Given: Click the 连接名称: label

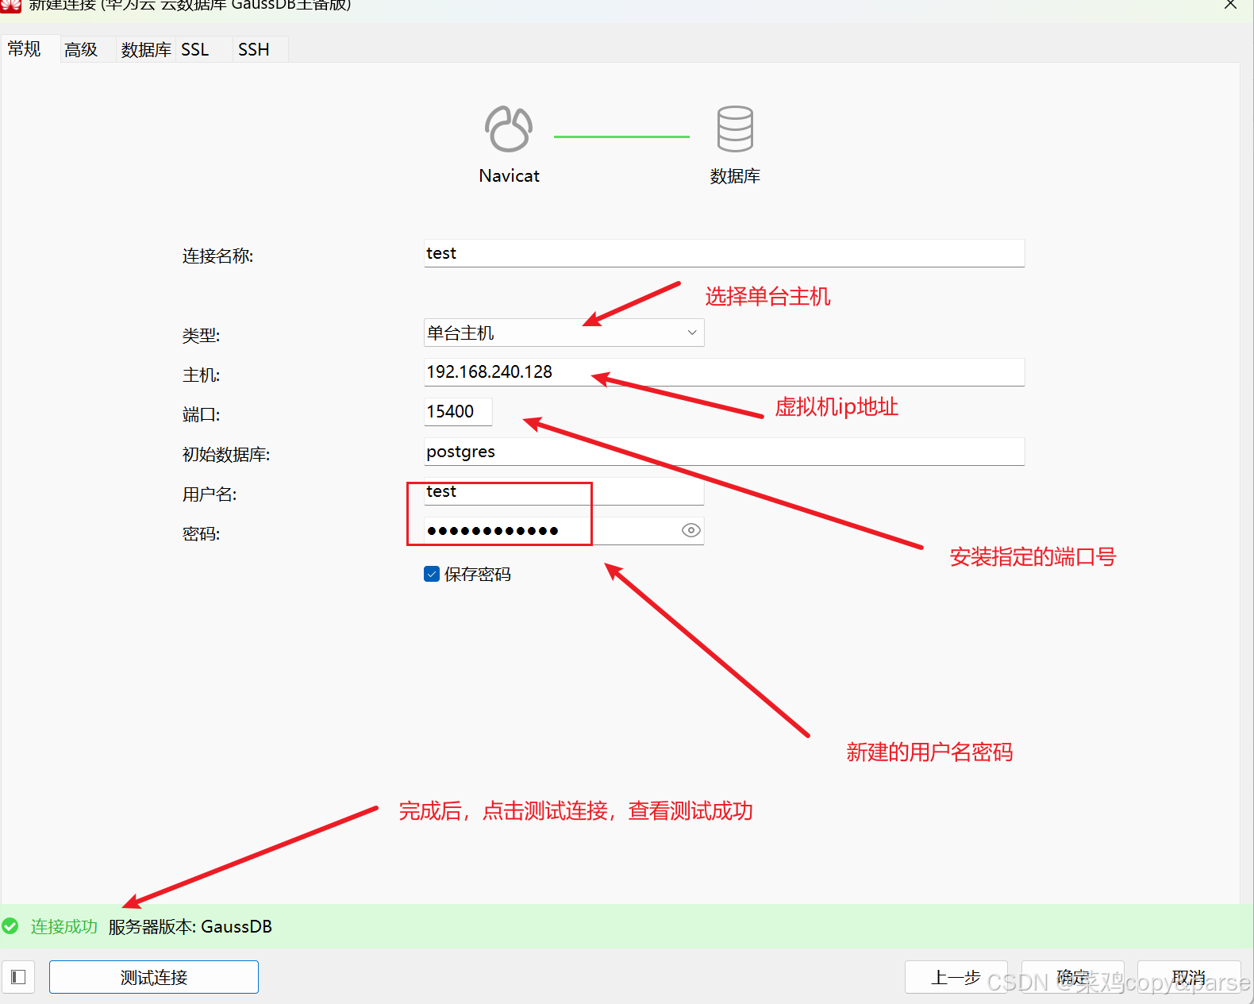Looking at the screenshot, I should pyautogui.click(x=218, y=256).
